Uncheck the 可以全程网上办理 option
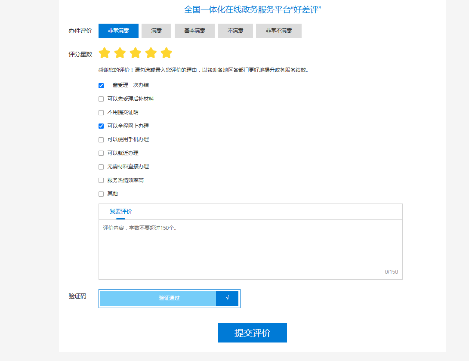The height and width of the screenshot is (361, 469). click(101, 126)
